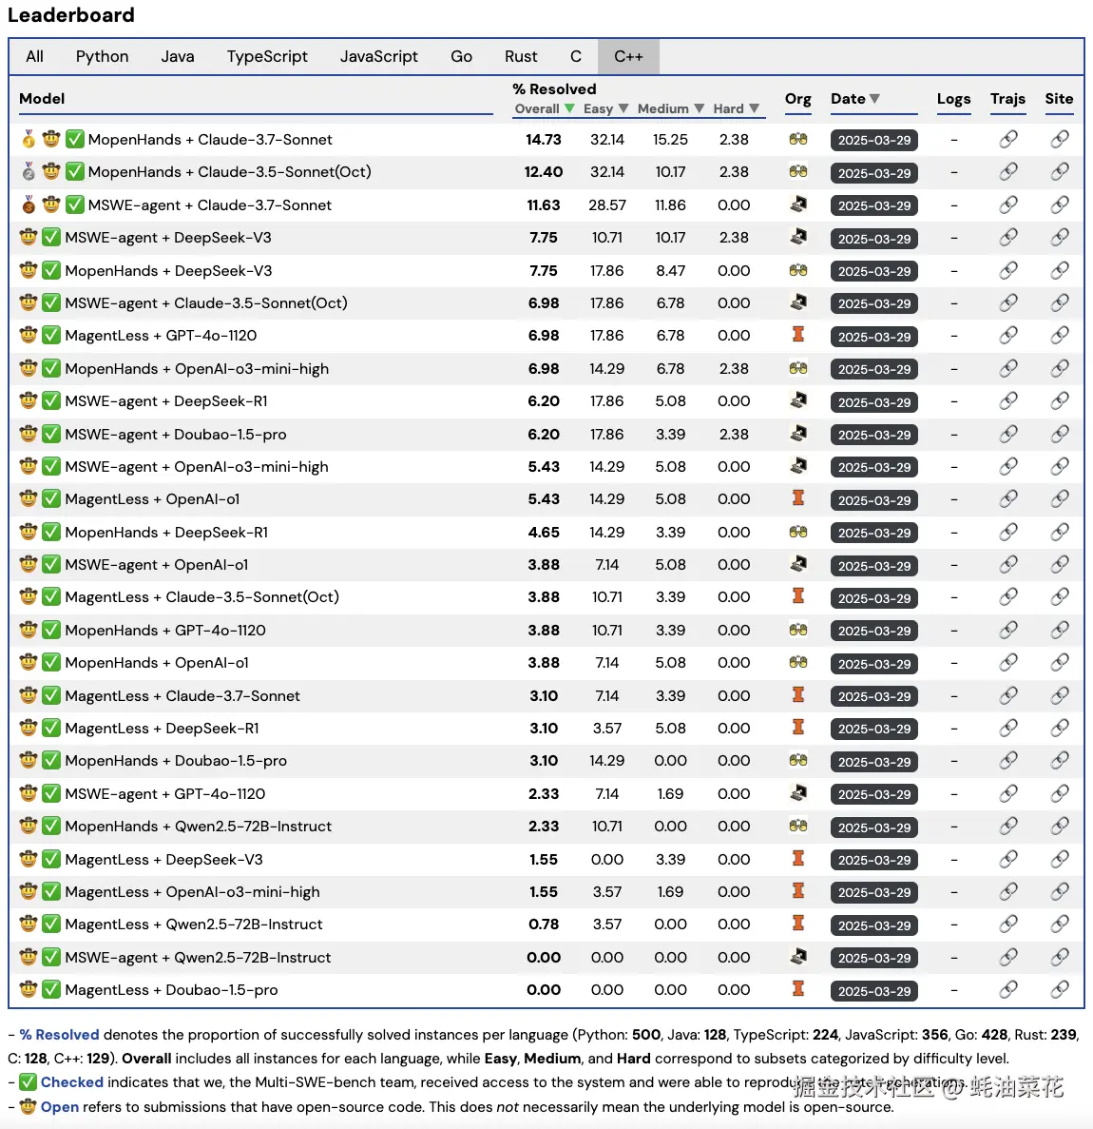Click bronze medal icon beside MSWE-agent + Claude-3.7-Sonnet
This screenshot has height=1129, width=1093.
[29, 204]
